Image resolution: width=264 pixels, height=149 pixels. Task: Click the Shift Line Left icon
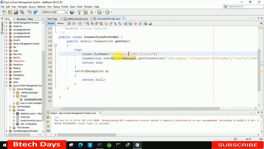125,24
